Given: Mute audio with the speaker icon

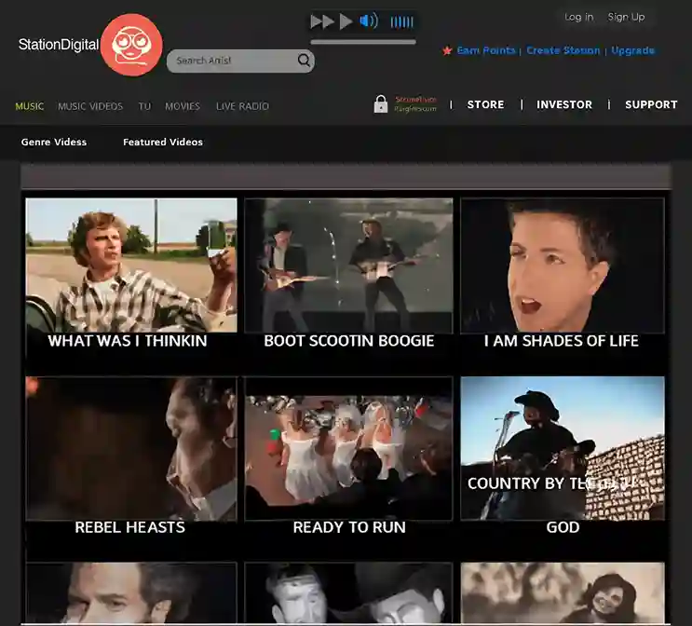Looking at the screenshot, I should tap(369, 21).
